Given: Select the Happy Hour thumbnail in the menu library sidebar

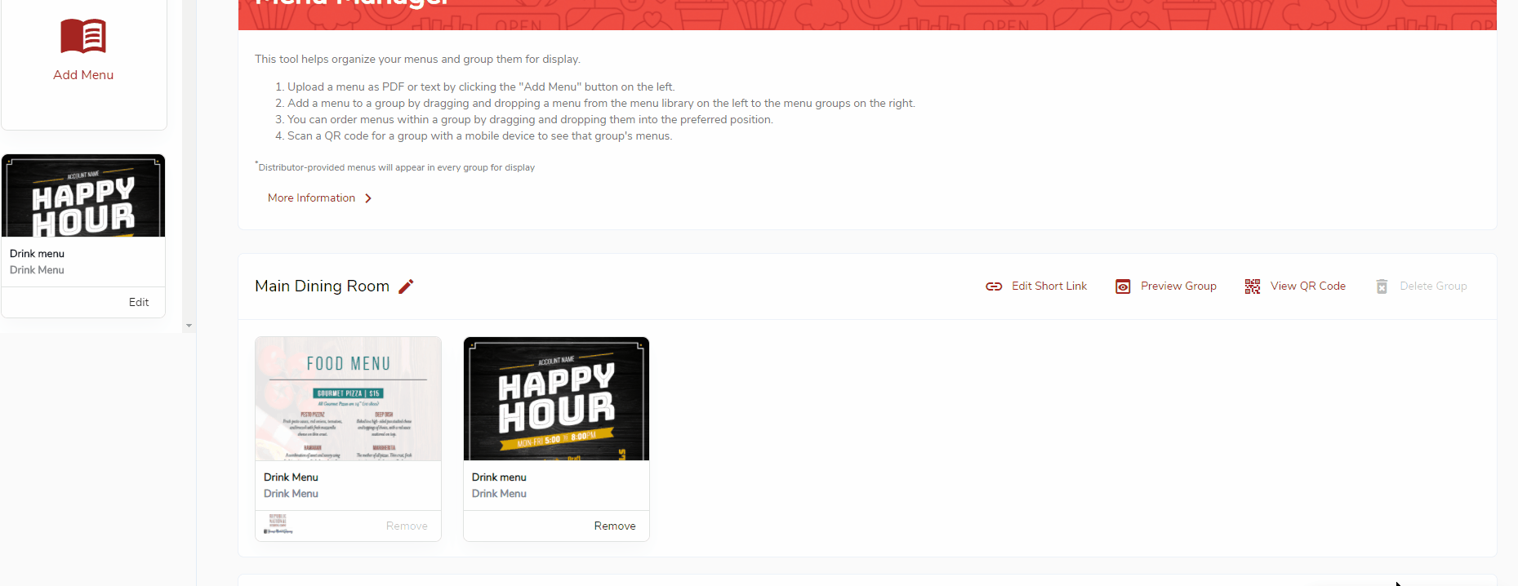Looking at the screenshot, I should pyautogui.click(x=83, y=197).
